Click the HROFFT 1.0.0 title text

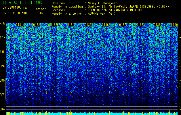pyautogui.click(x=22, y=2)
